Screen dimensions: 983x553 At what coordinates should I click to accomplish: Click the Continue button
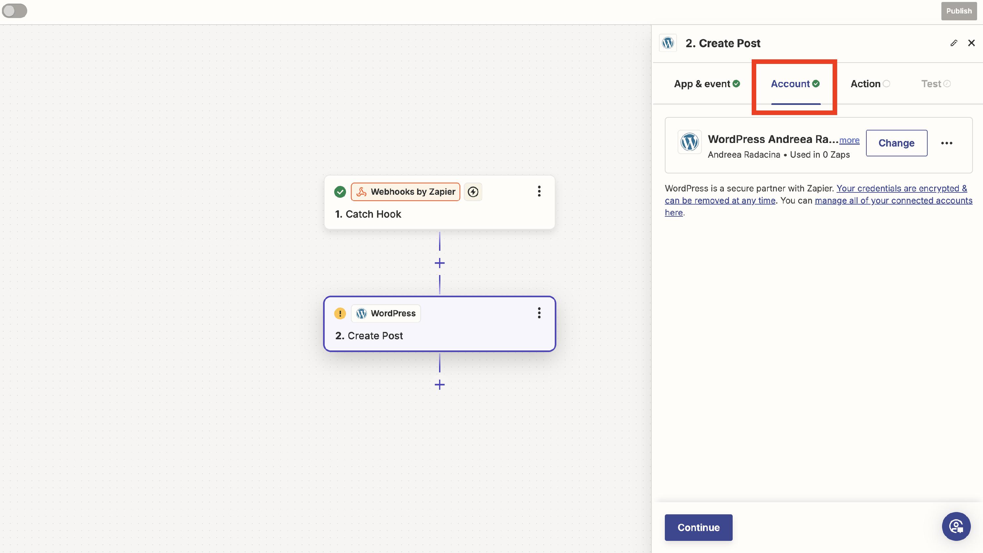698,527
